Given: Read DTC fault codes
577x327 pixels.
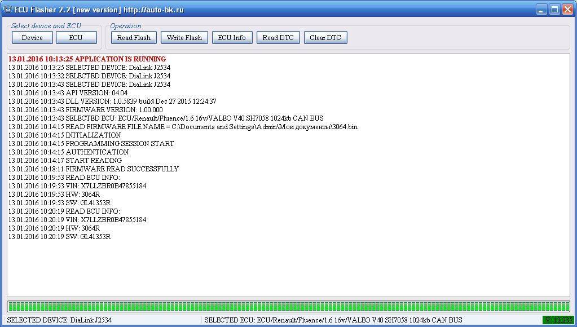Looking at the screenshot, I should [x=278, y=38].
